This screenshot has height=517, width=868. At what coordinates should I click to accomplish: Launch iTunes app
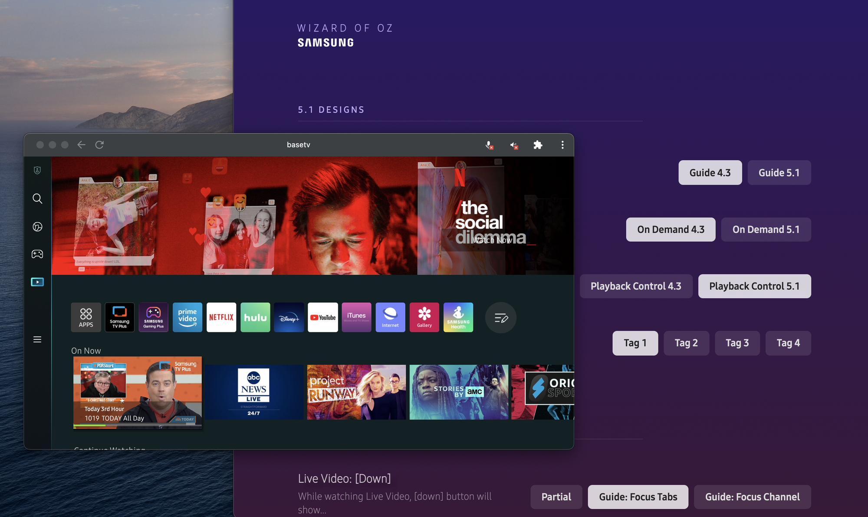click(357, 317)
